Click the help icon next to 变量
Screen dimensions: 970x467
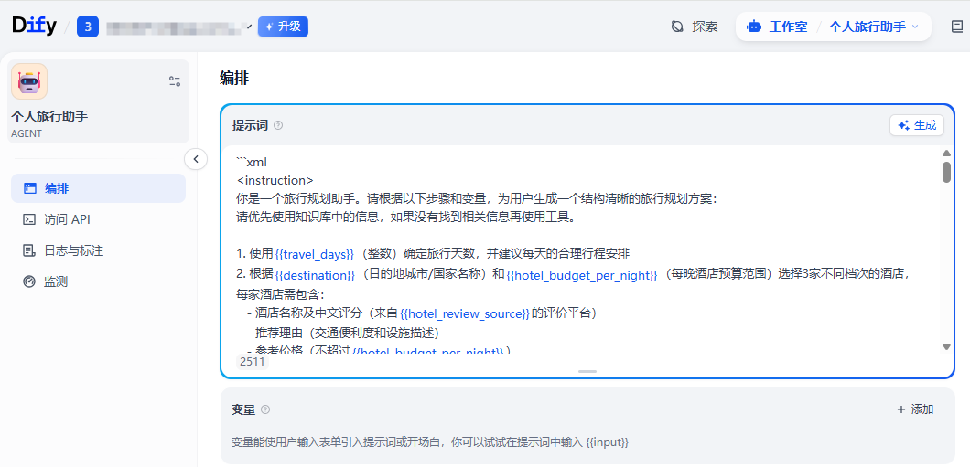265,409
